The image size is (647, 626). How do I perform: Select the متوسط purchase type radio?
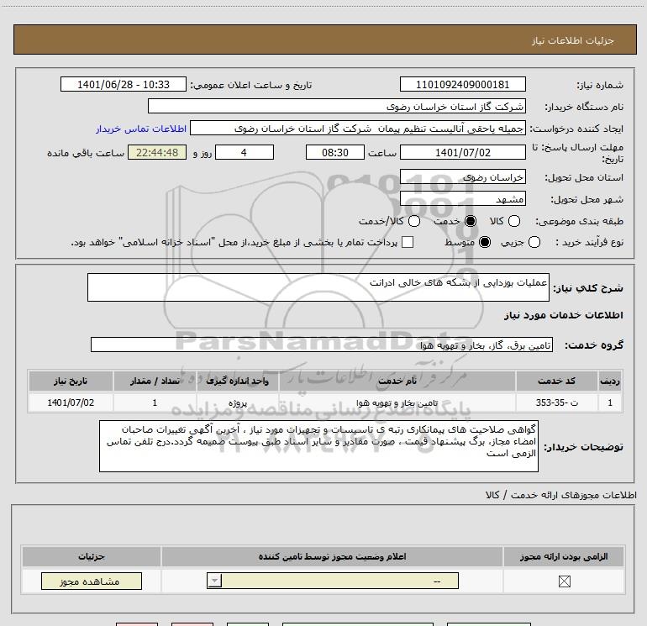pos(485,242)
